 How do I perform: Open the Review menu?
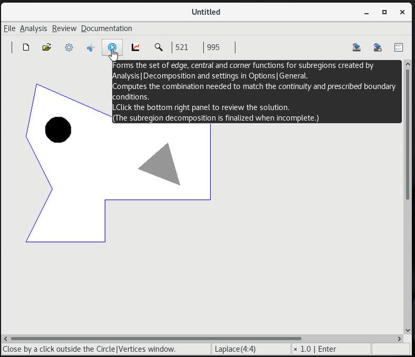pos(64,28)
